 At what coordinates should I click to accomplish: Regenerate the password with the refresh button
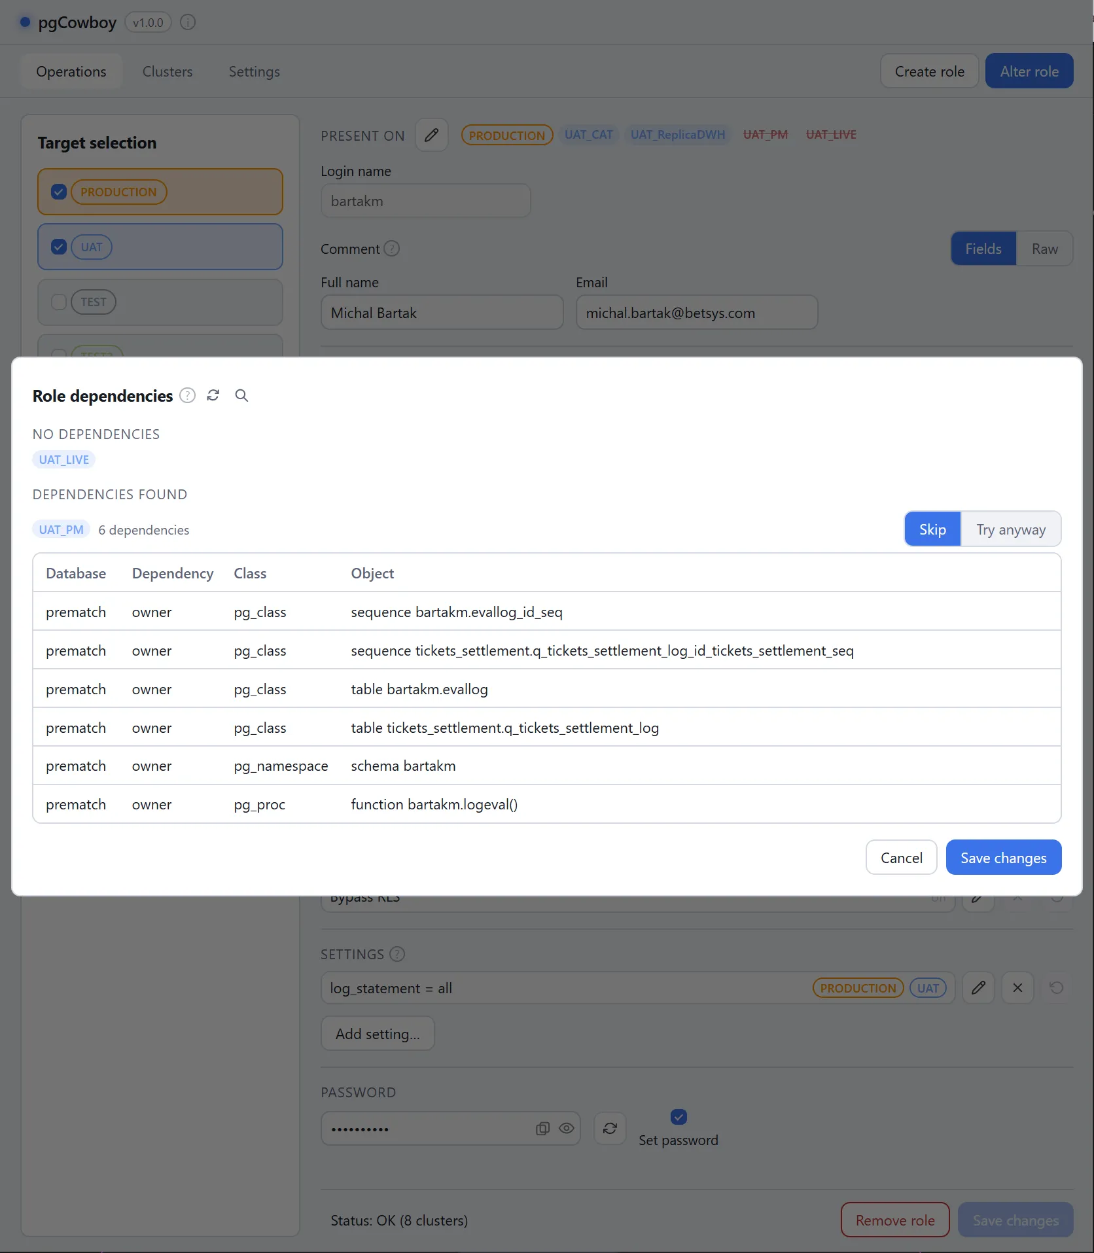(610, 1129)
